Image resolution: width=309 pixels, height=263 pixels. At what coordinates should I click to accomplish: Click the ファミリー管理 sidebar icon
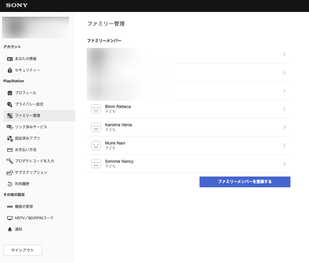tap(10, 116)
